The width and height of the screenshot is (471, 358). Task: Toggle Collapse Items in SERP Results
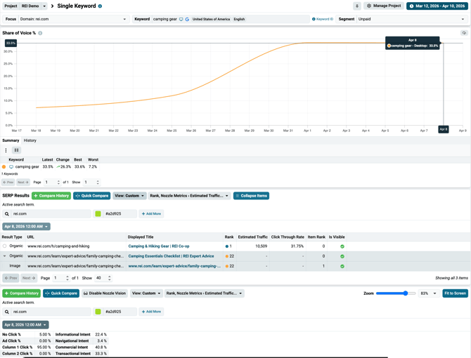pyautogui.click(x=251, y=196)
